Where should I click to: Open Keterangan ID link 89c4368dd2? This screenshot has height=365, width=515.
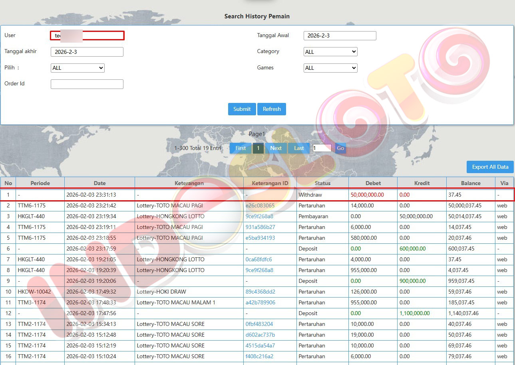click(260, 292)
